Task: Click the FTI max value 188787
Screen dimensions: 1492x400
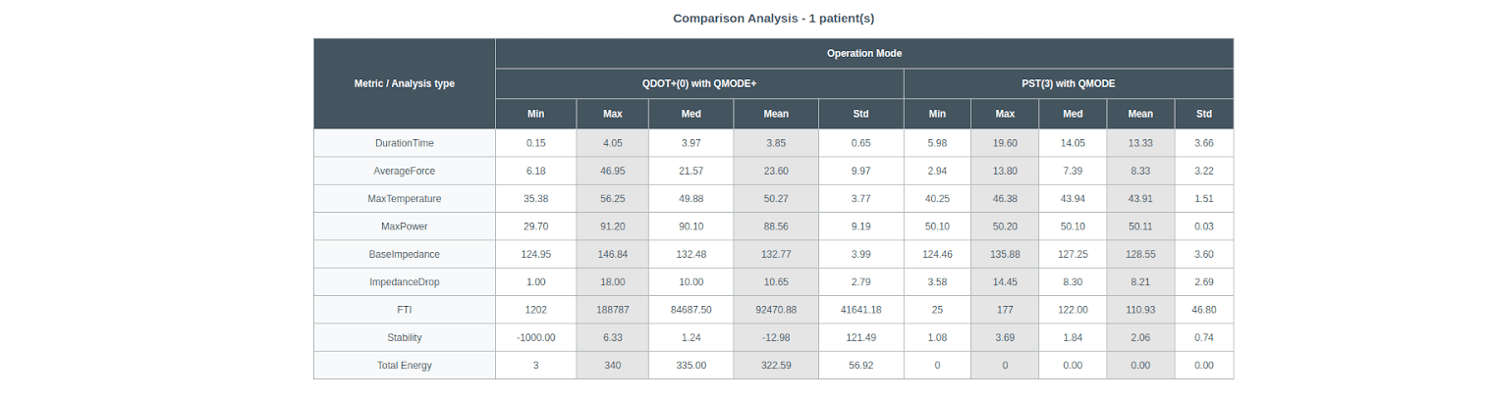Action: pos(612,310)
